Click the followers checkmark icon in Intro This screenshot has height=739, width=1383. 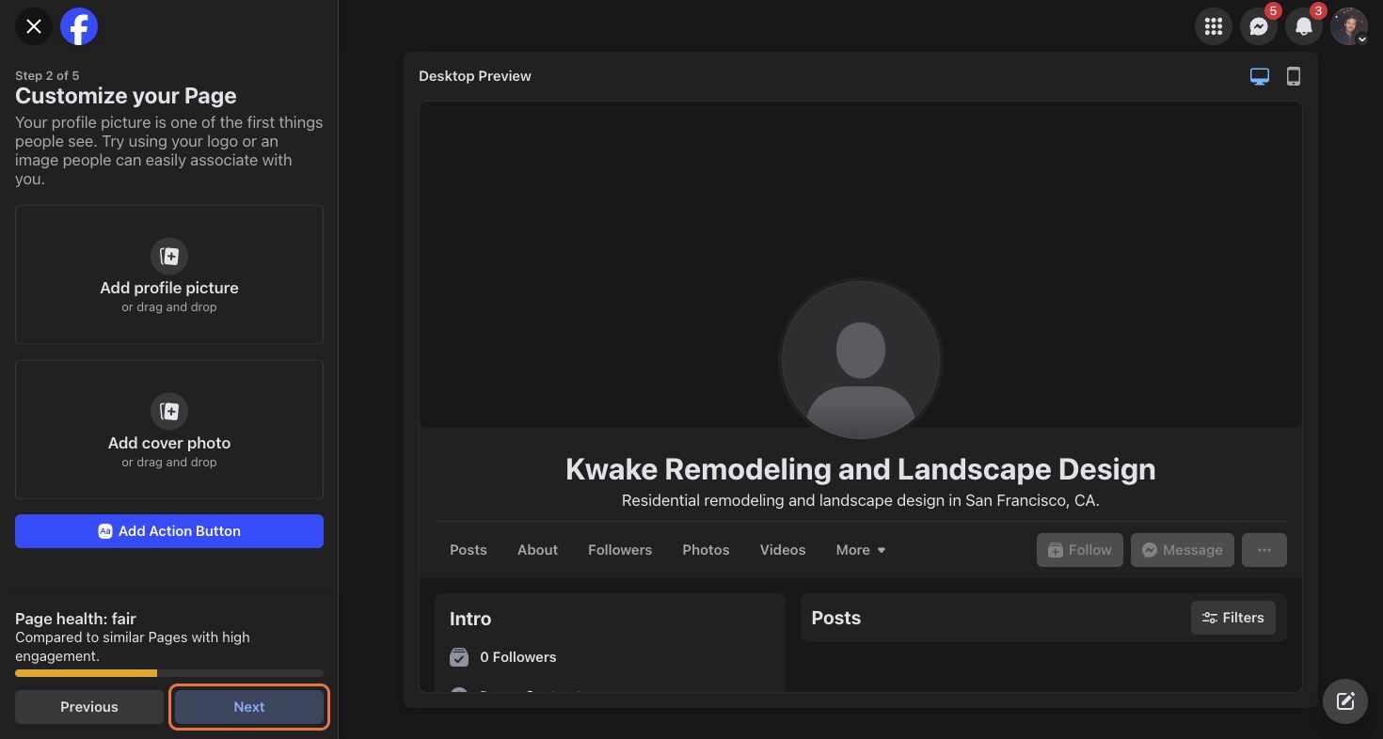click(459, 657)
